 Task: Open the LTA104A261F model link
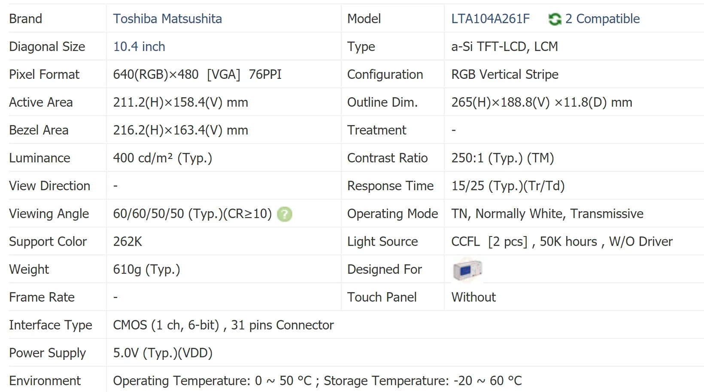point(490,19)
